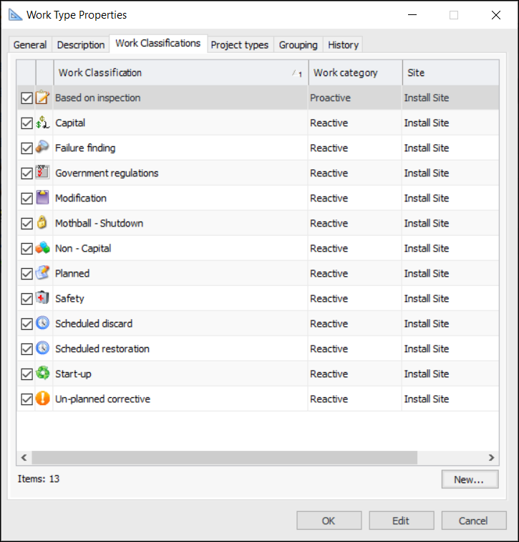519x542 pixels.
Task: Click the Start-up green recycle icon
Action: (44, 374)
